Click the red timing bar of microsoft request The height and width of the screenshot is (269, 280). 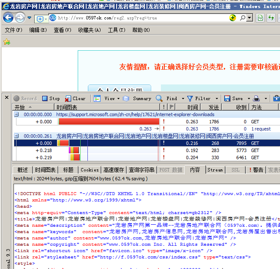(x=109, y=122)
